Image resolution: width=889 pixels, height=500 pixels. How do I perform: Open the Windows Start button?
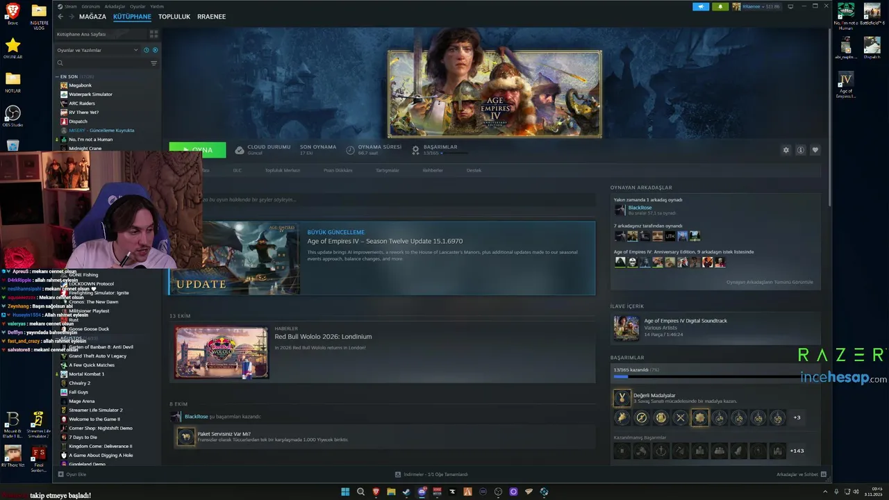point(345,492)
